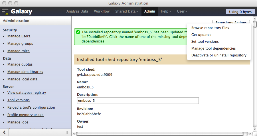
Task: Open View datatypes registry link
Action: coord(27,93)
